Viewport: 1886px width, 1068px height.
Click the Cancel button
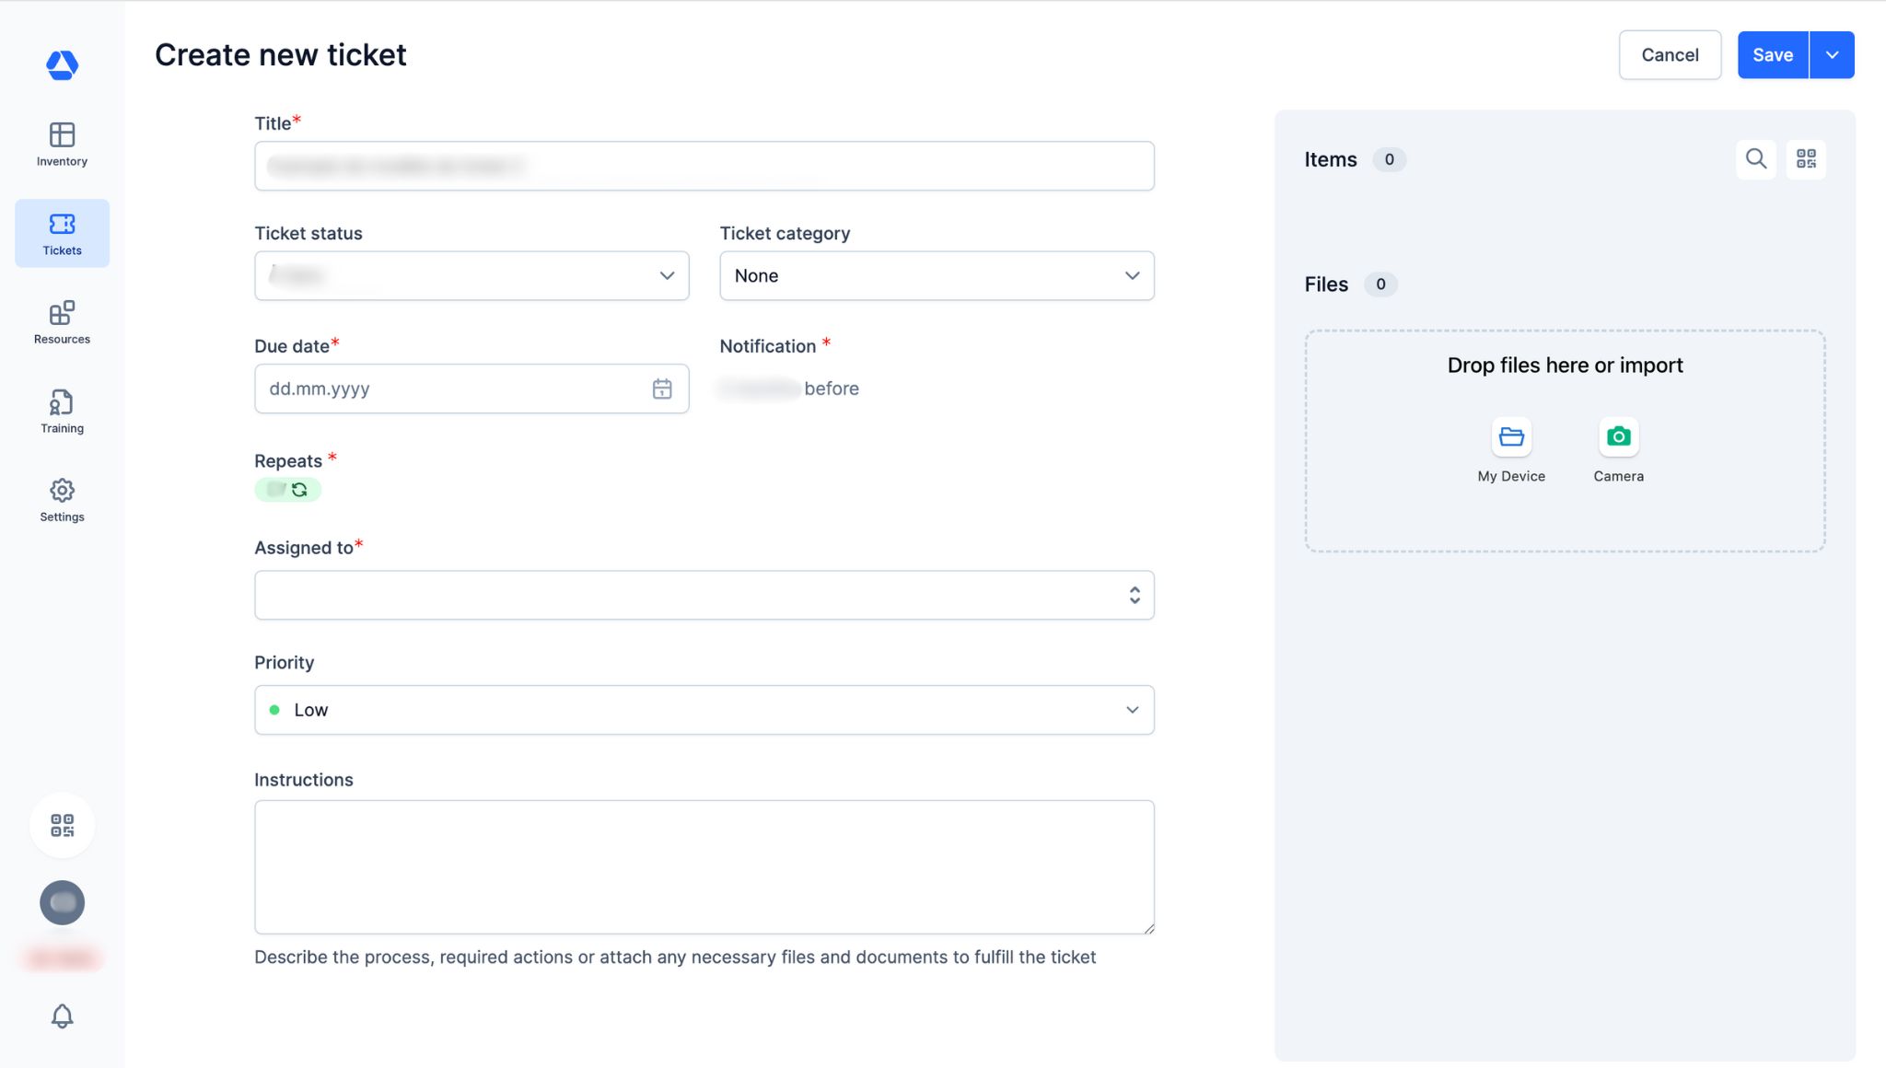(1670, 55)
